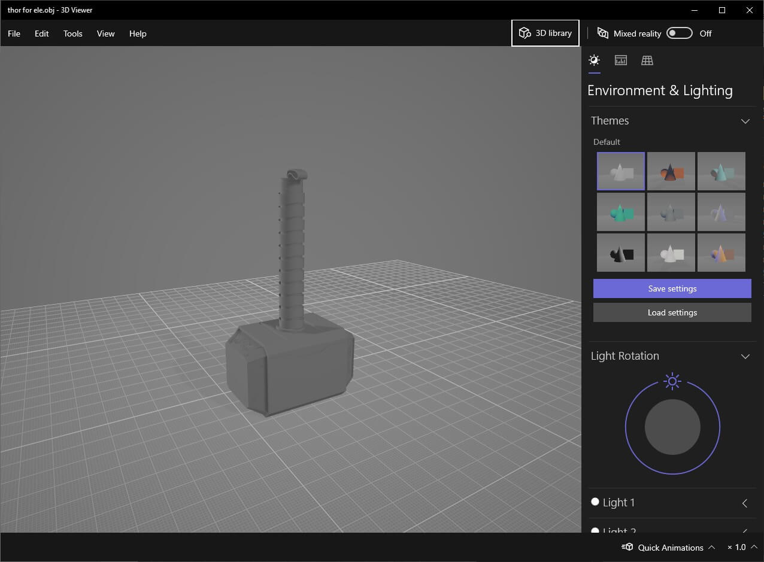Click the Light 1 label
Image resolution: width=764 pixels, height=562 pixels.
pyautogui.click(x=619, y=503)
